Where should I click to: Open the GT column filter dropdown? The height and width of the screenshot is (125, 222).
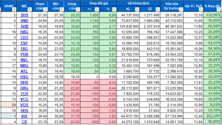(158, 10)
